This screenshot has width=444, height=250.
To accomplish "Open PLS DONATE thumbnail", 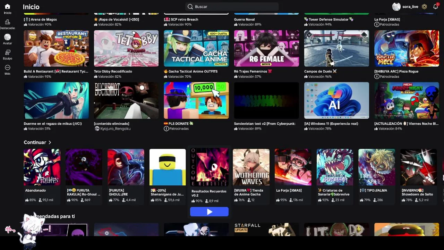I will 196,100.
